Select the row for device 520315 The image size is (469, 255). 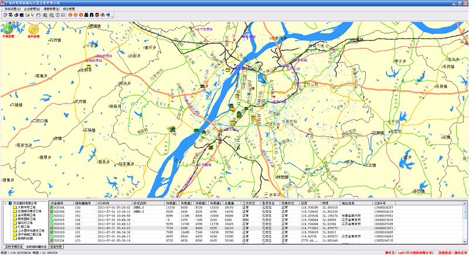pos(222,220)
